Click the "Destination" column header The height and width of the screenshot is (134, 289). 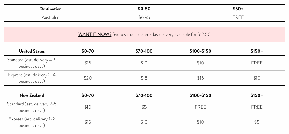point(51,9)
